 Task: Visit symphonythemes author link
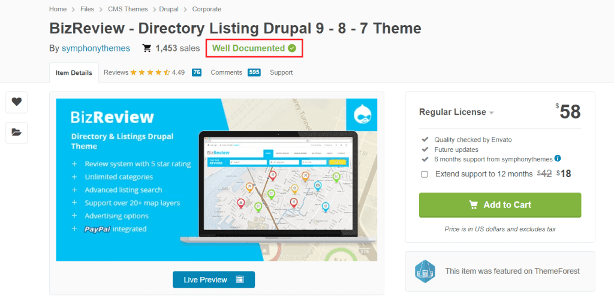click(95, 48)
